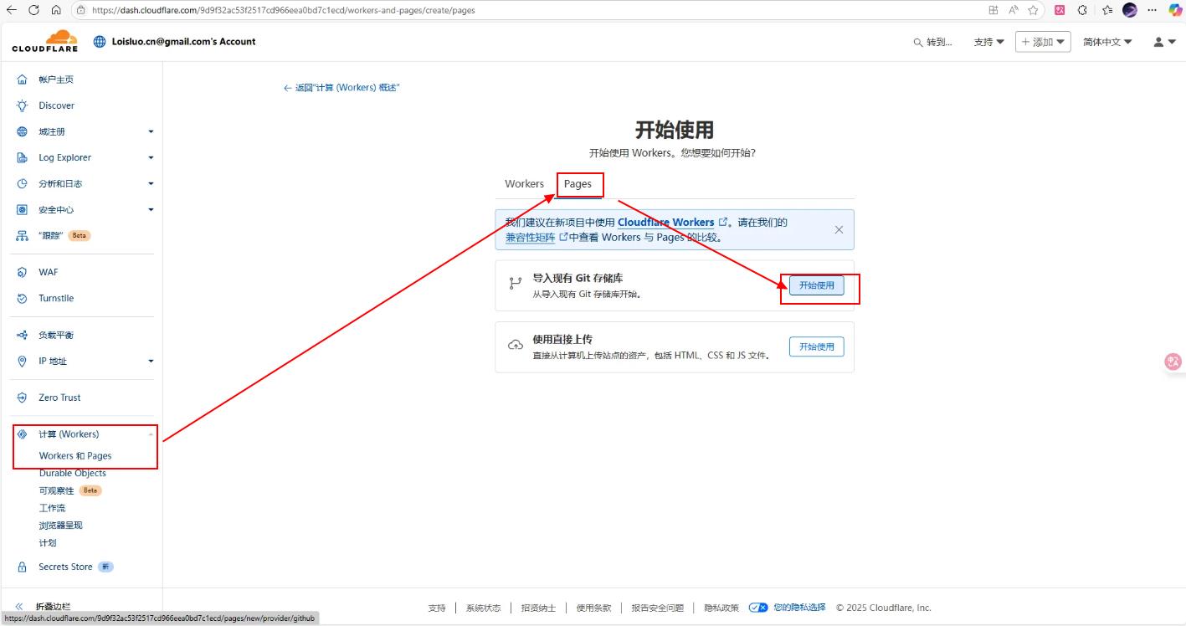Open Durable Objects in sidebar
Viewport: 1186px width, 626px height.
pyautogui.click(x=73, y=473)
